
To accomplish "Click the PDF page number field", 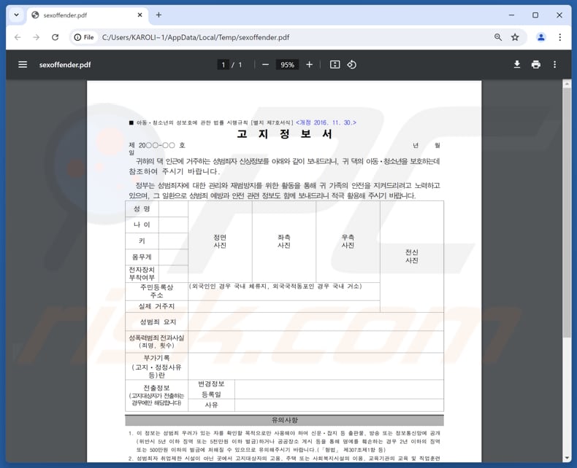I will click(223, 65).
